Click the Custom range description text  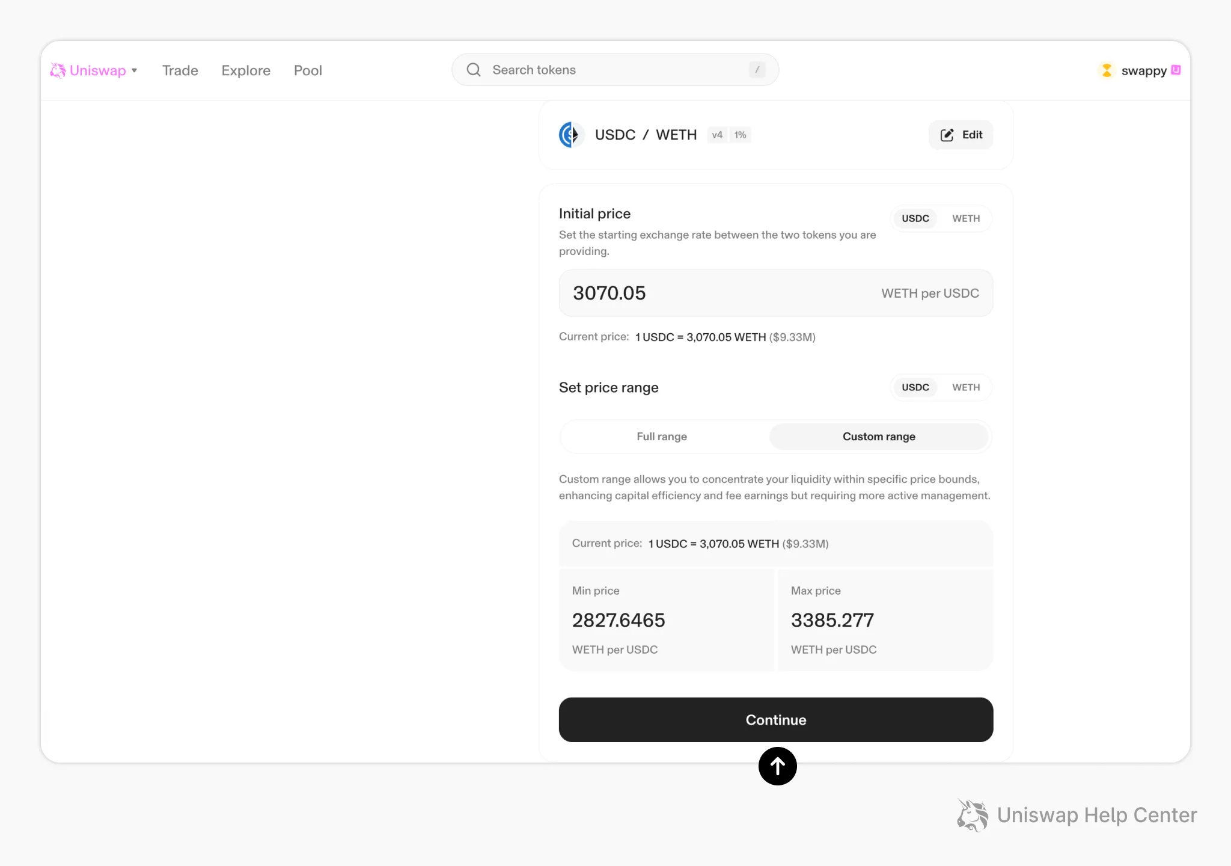coord(775,487)
